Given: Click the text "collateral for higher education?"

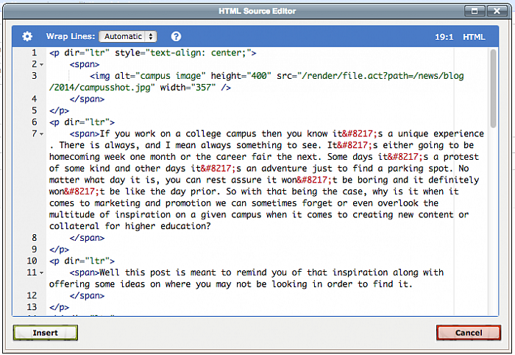Looking at the screenshot, I should [x=130, y=226].
